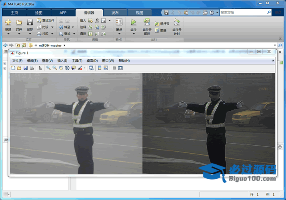
Task: Open the current folder path dropdown
Action: click(275, 45)
